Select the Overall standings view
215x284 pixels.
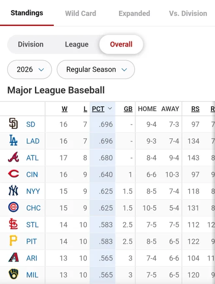point(121,44)
